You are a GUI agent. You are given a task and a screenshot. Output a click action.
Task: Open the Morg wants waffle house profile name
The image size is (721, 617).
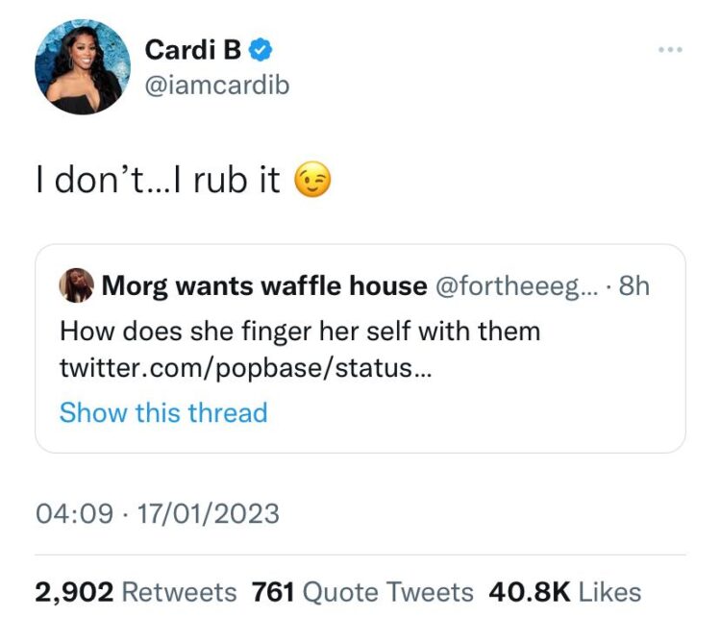(264, 285)
